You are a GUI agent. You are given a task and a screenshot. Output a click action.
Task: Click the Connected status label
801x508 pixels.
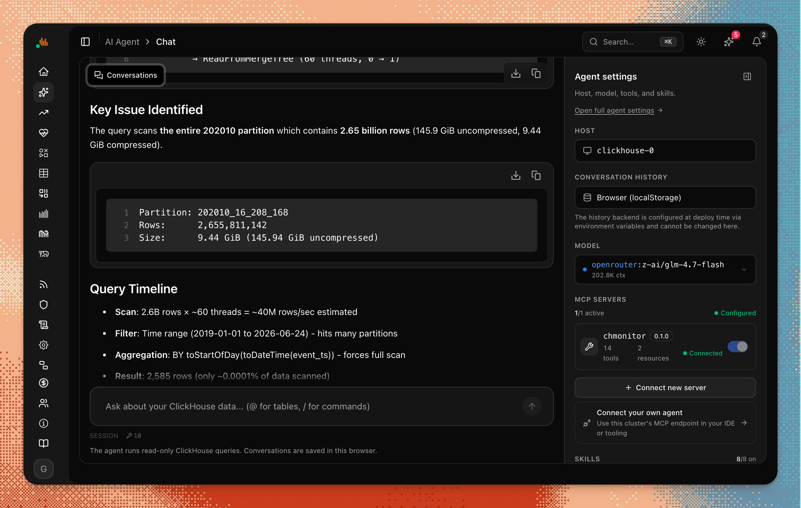pyautogui.click(x=703, y=353)
